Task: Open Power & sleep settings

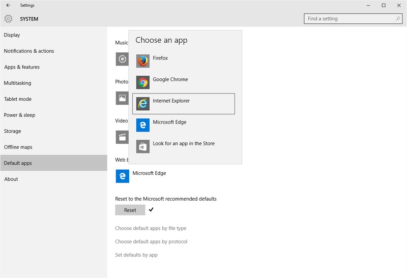Action: tap(20, 115)
